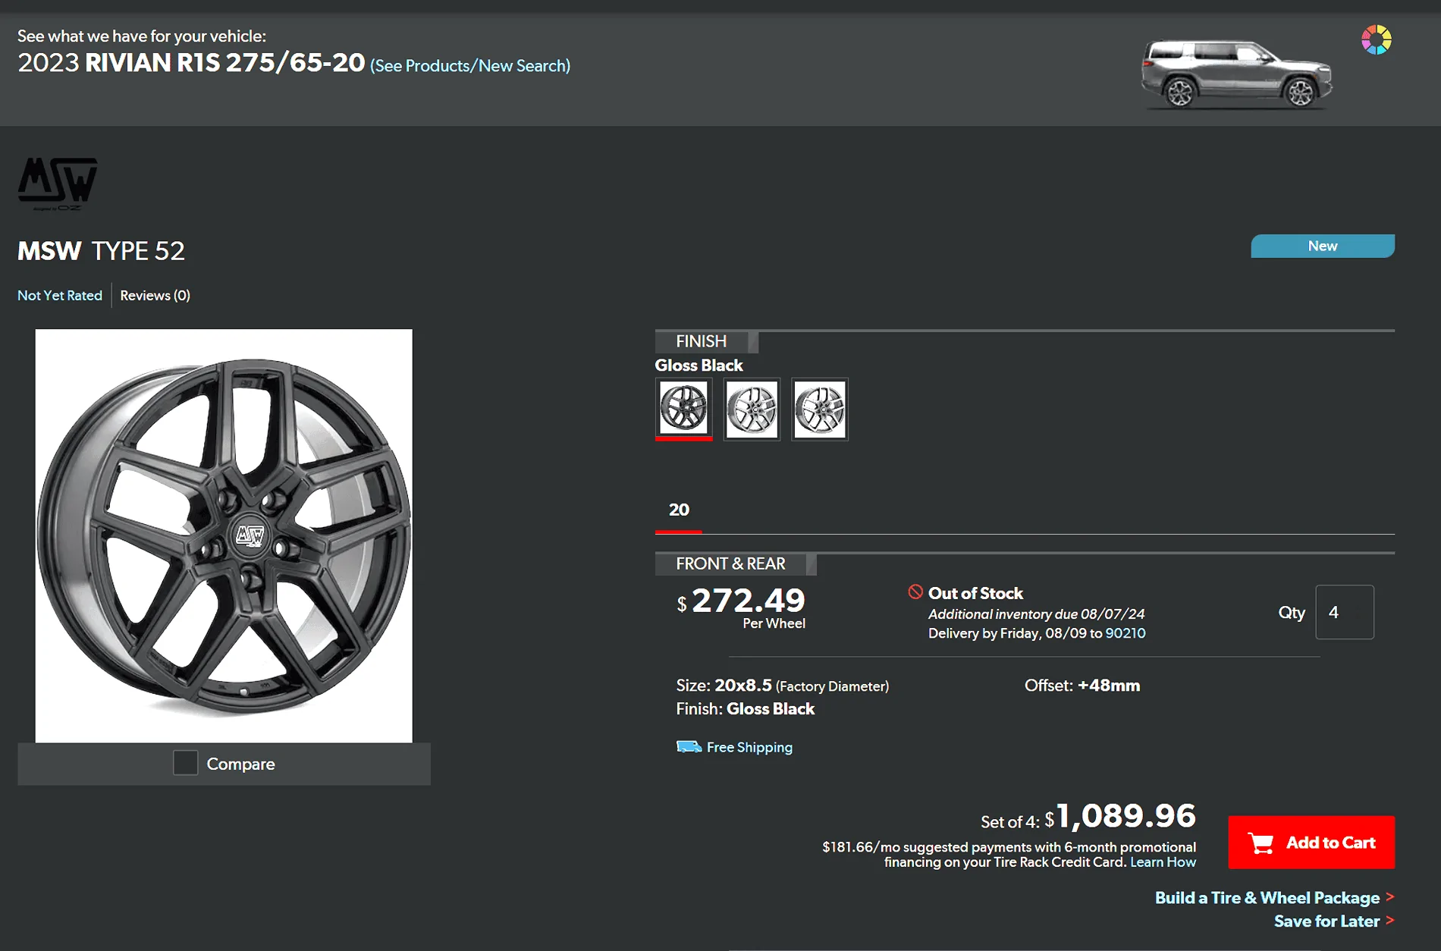This screenshot has width=1441, height=951.
Task: Click the Set of 4 $1,089.96 total
Action: pos(1088,817)
